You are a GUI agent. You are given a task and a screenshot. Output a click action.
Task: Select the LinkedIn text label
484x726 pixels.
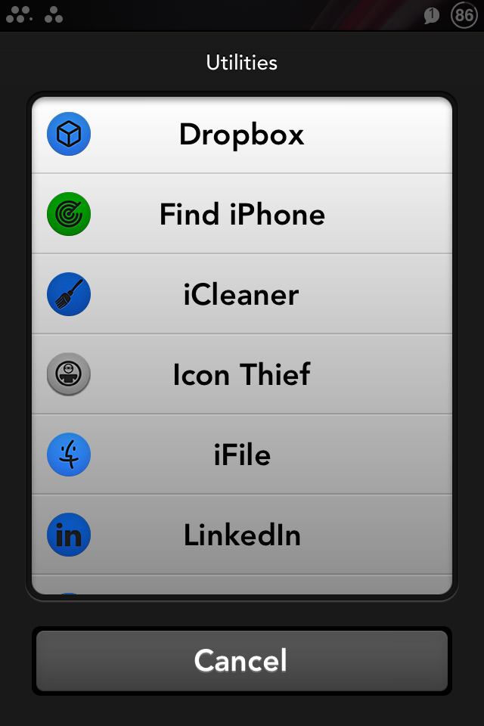[x=242, y=535]
